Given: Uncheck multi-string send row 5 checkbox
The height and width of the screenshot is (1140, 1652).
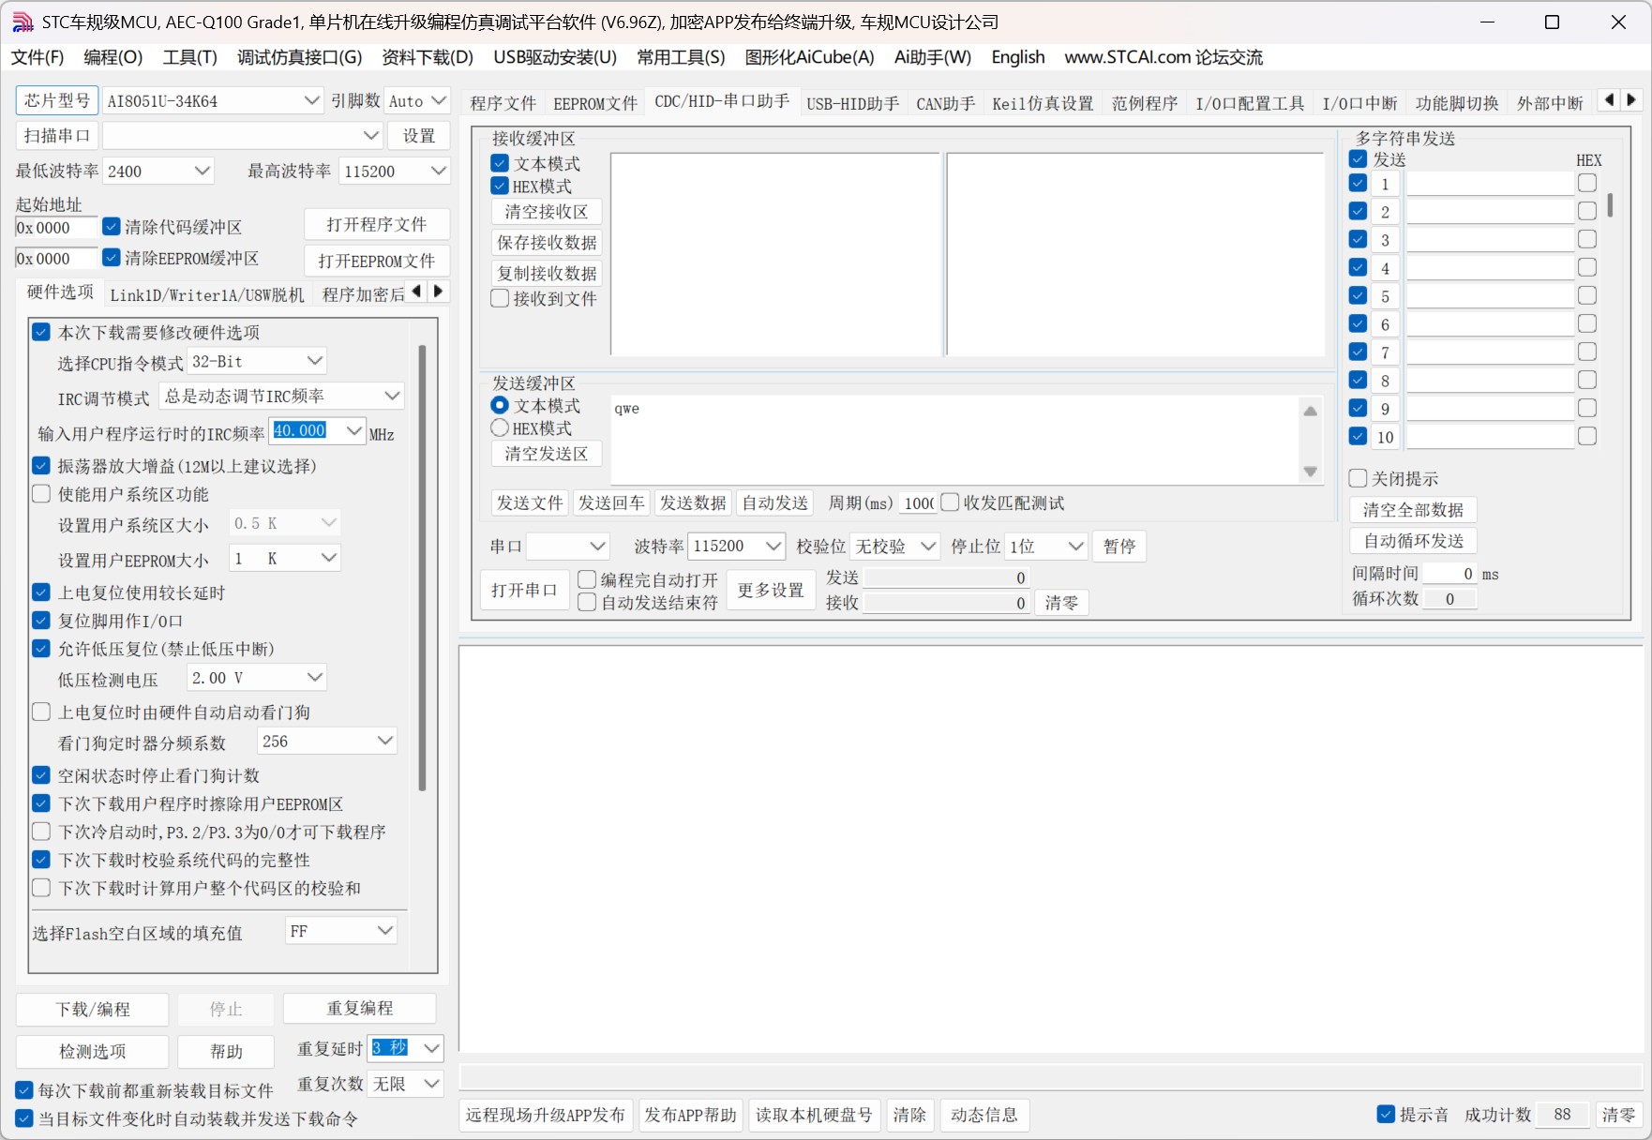Looking at the screenshot, I should [1358, 295].
